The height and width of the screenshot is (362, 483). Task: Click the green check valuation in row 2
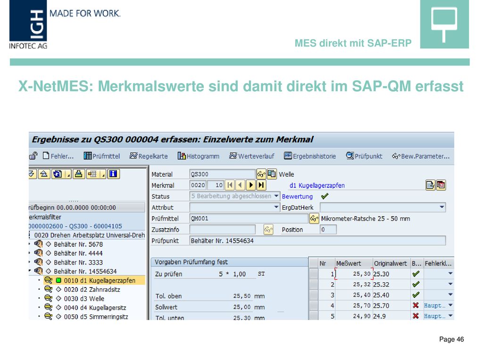(416, 284)
